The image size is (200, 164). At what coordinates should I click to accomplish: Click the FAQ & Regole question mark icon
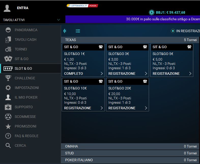point(8,136)
